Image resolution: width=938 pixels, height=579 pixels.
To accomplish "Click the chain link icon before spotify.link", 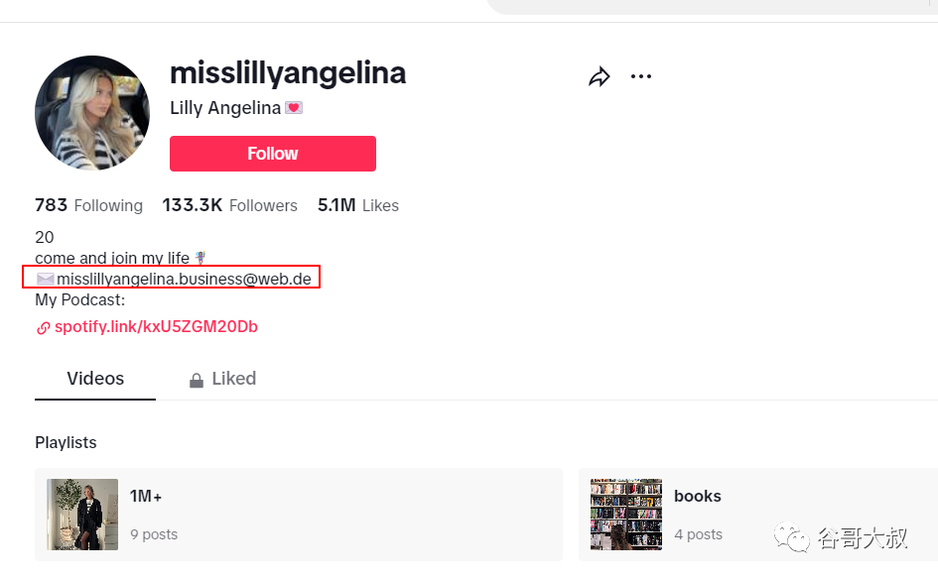I will (x=43, y=328).
